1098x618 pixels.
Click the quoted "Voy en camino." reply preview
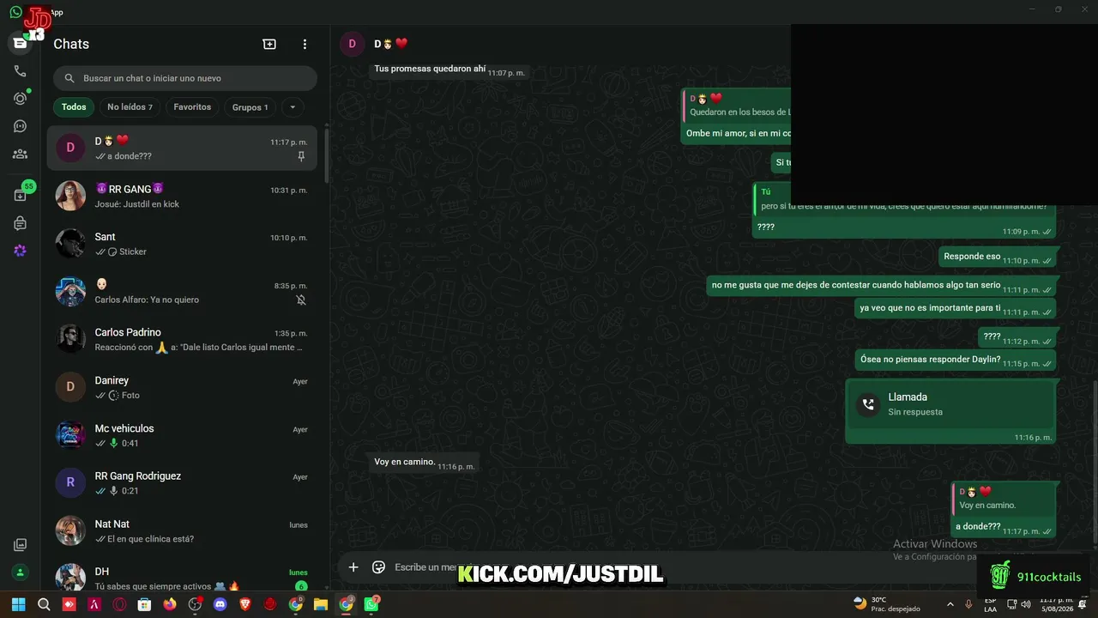1003,499
